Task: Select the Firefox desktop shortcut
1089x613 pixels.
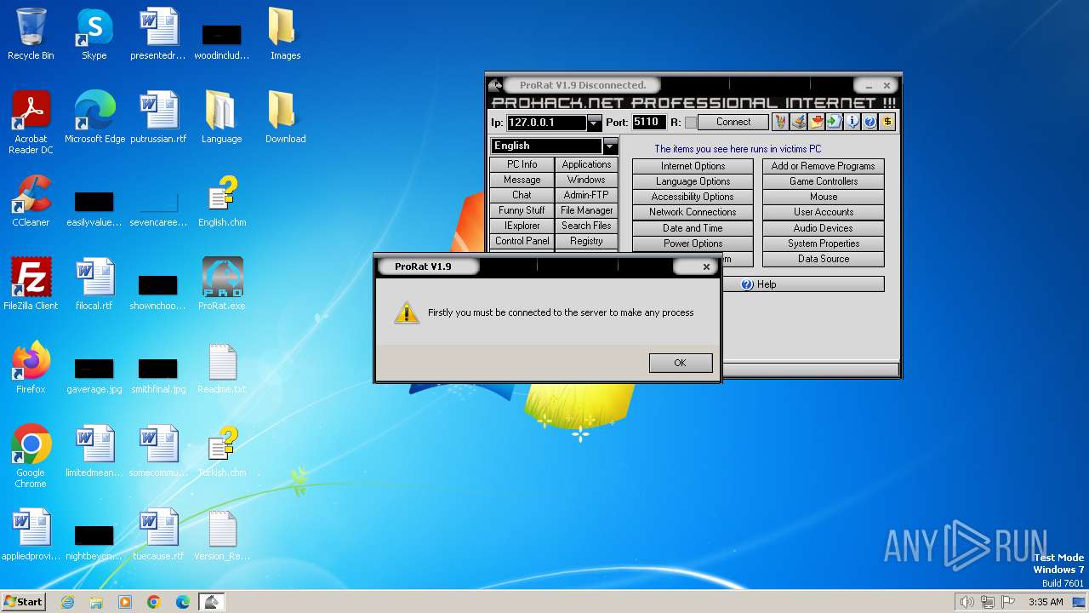Action: click(31, 368)
